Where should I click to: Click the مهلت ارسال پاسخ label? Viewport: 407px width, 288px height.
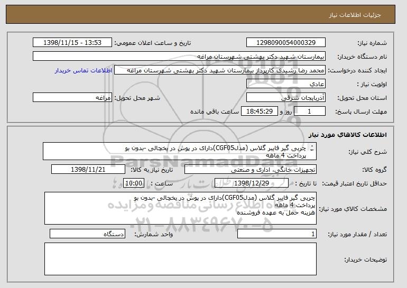click(x=361, y=112)
